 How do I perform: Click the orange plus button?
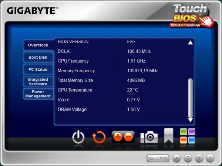click(x=118, y=137)
